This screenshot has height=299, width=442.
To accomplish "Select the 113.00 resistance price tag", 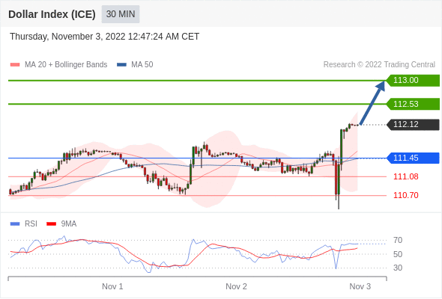I will [x=413, y=81].
